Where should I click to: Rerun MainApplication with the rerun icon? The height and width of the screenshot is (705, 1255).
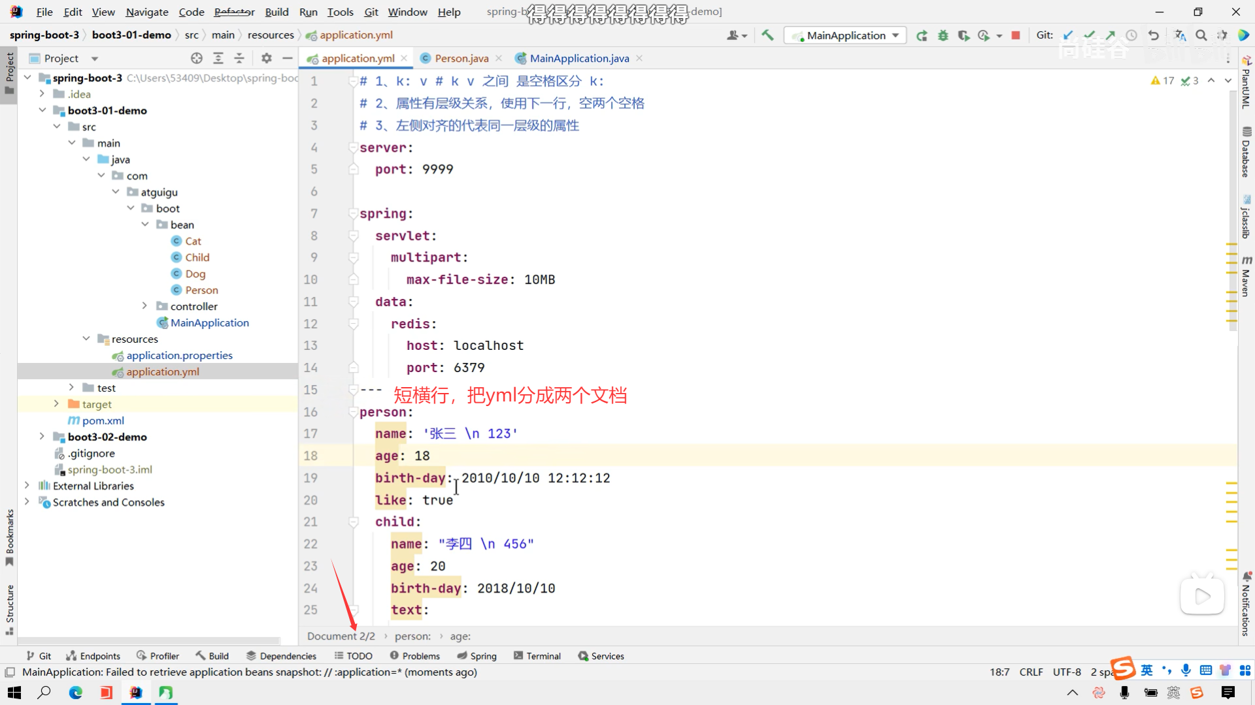click(x=922, y=35)
